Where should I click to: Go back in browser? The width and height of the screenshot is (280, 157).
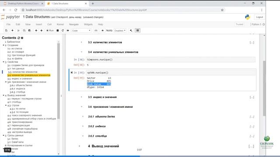[x=4, y=10]
